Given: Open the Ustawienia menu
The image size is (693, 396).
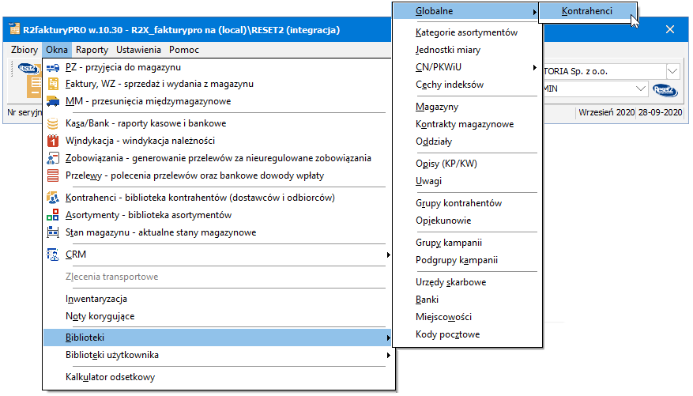Looking at the screenshot, I should (x=139, y=50).
